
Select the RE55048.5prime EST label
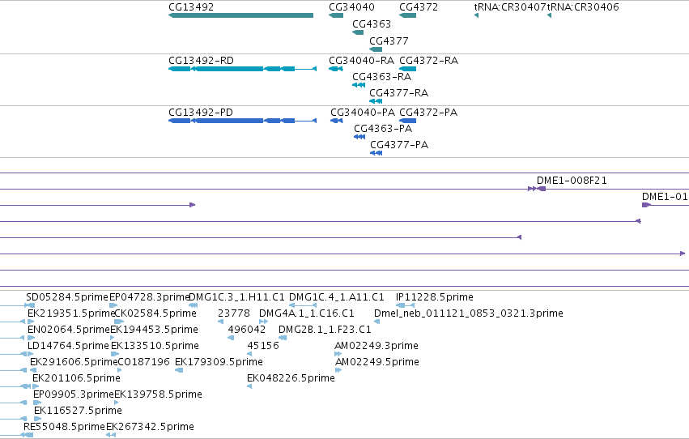click(65, 427)
